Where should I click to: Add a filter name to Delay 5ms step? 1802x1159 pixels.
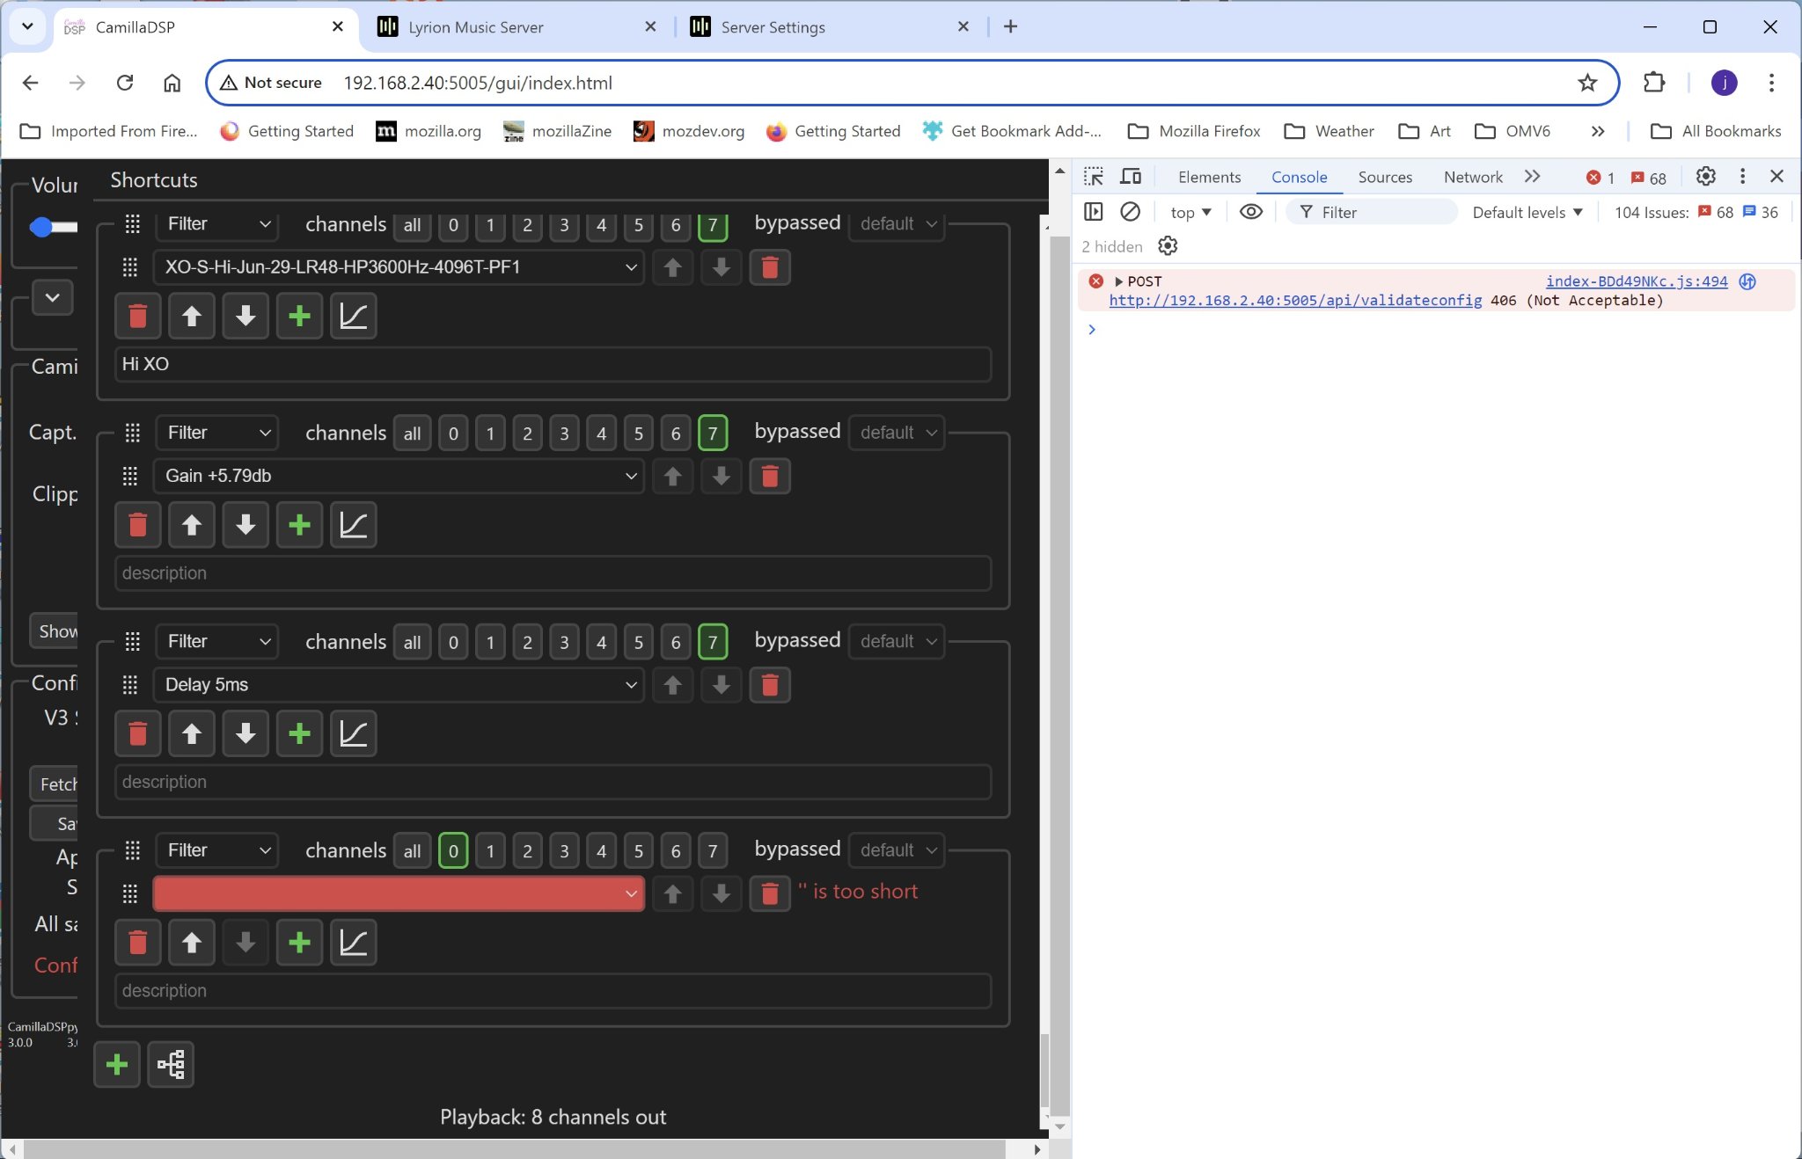299,733
